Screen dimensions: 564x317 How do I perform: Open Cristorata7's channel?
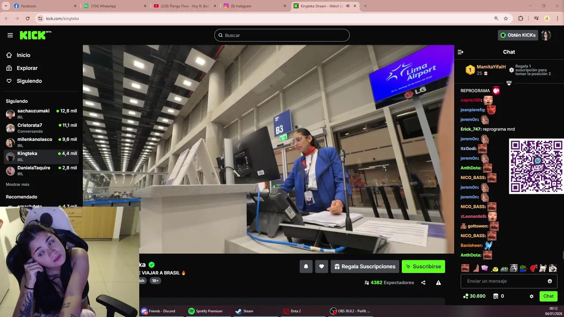pyautogui.click(x=41, y=128)
